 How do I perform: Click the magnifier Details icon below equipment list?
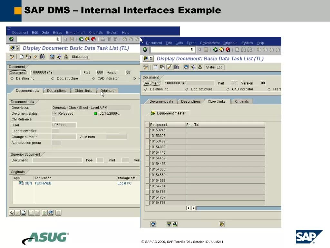coord(153,224)
